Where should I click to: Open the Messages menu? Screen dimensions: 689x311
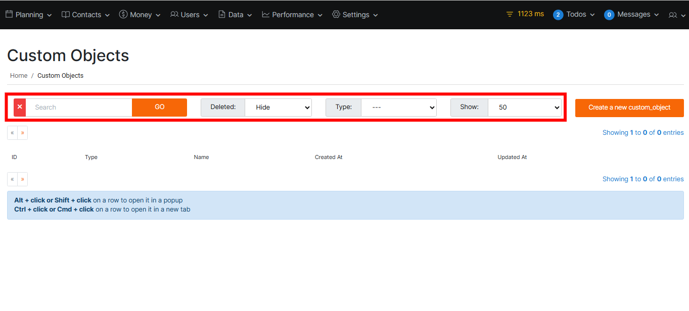[632, 15]
